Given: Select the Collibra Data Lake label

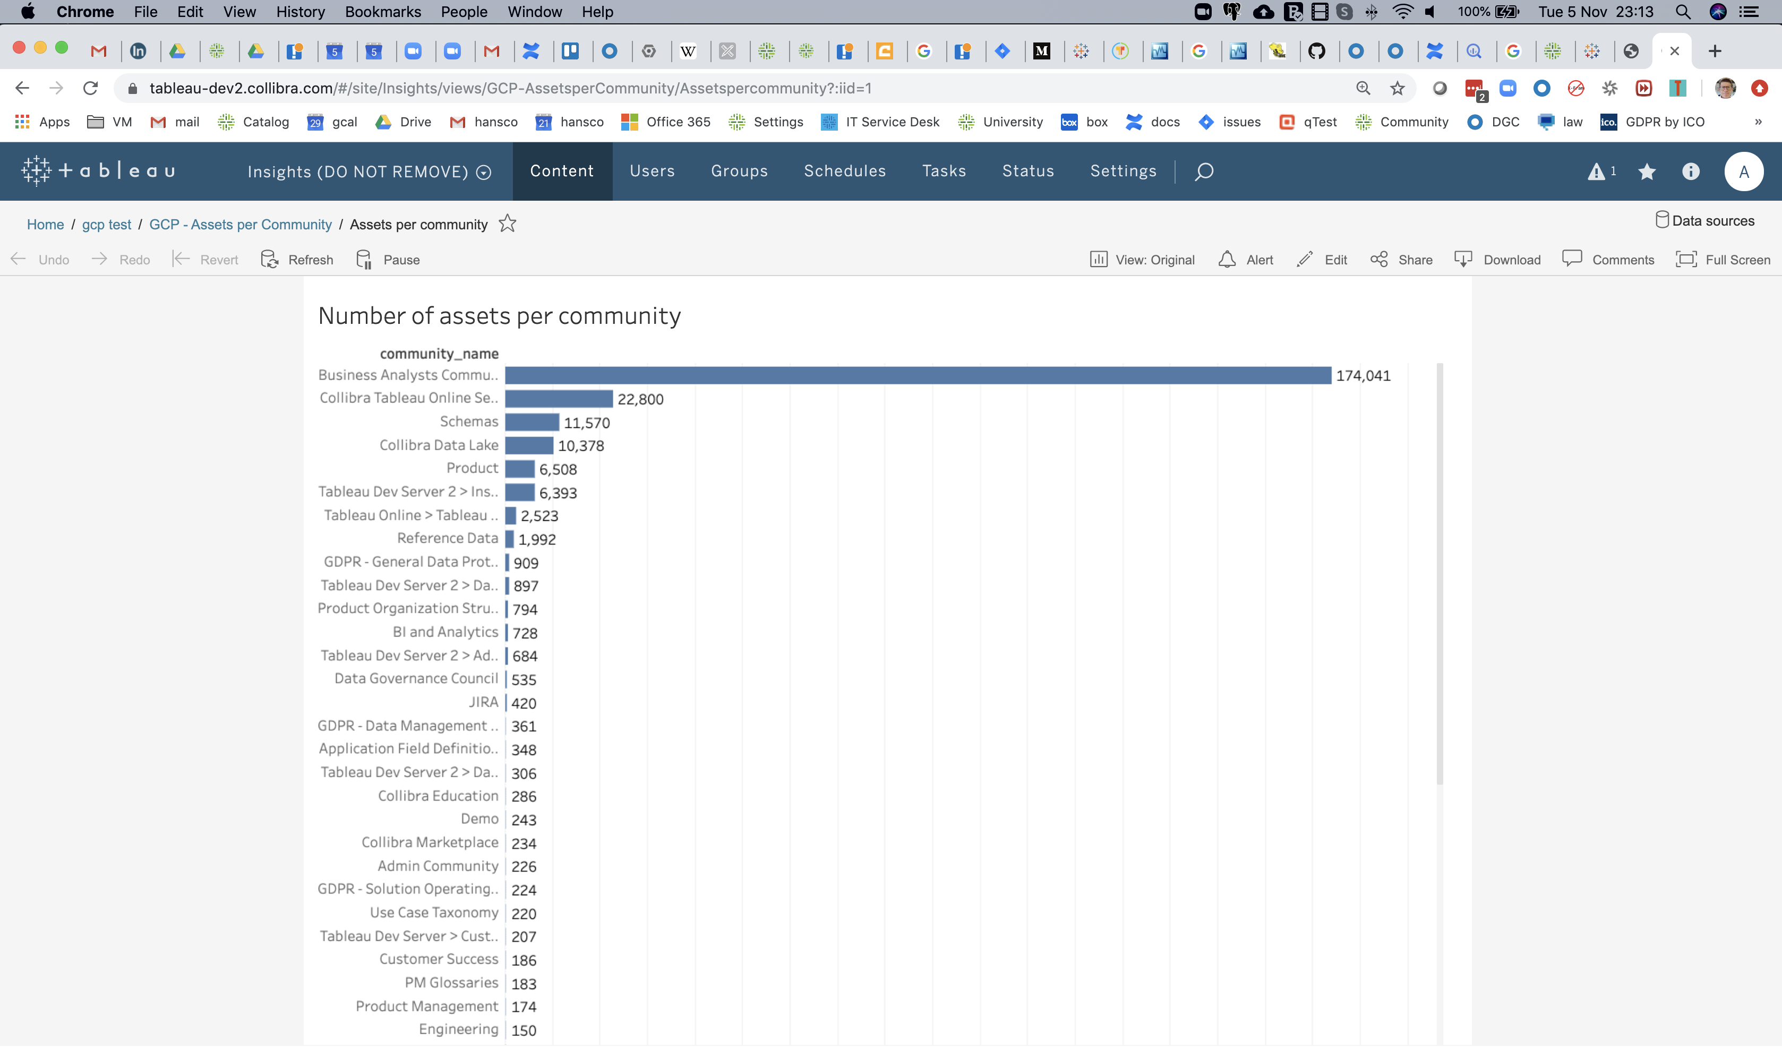Looking at the screenshot, I should click(x=439, y=445).
